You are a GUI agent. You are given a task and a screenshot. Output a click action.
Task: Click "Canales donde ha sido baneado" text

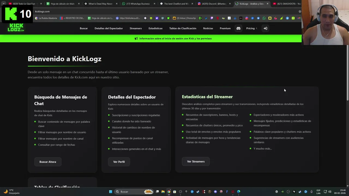coord(131,121)
